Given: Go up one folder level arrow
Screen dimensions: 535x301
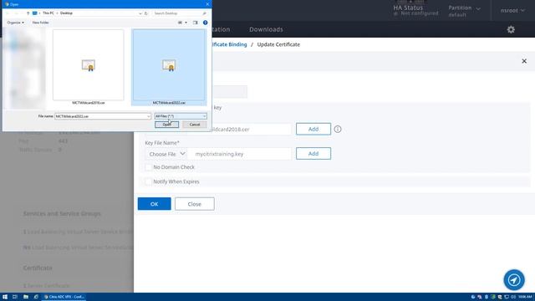Looking at the screenshot, I should pos(28,13).
